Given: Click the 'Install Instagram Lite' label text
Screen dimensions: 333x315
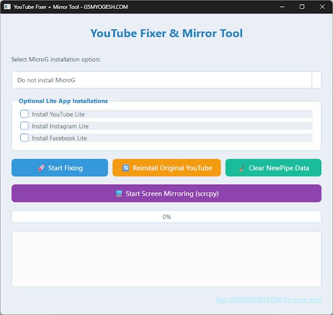Looking at the screenshot, I should point(60,126).
